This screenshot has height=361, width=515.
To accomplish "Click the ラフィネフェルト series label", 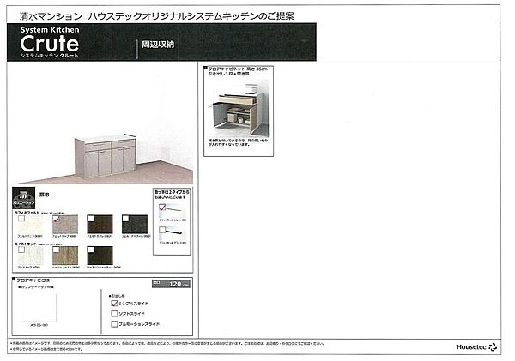I will (x=27, y=213).
